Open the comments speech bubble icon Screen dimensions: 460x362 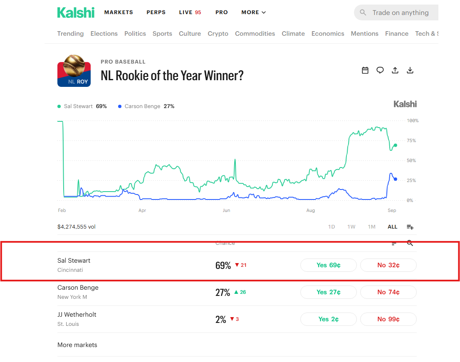point(380,70)
